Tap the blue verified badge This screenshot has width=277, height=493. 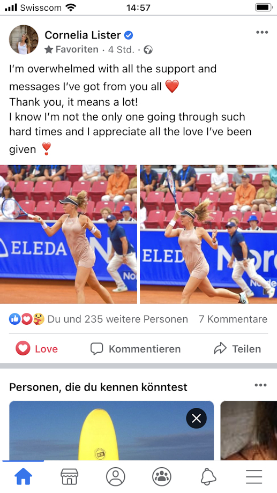pyautogui.click(x=128, y=35)
